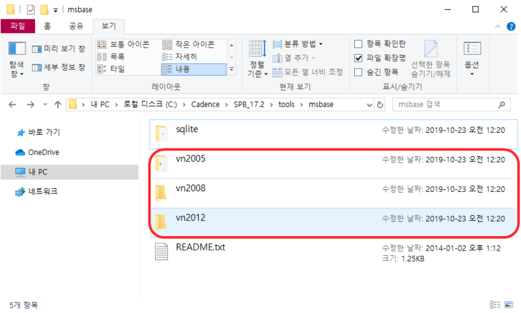Switch to large icons status bar icon
The image size is (521, 313).
pos(509,305)
